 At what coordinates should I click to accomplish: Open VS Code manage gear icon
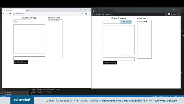point(2,93)
